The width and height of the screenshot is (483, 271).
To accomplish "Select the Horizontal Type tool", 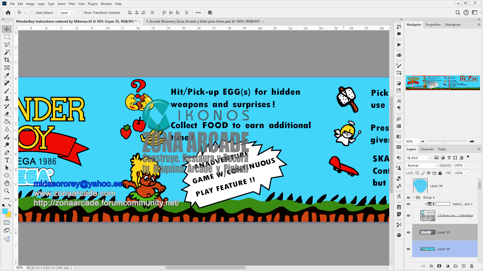I will coord(7,160).
